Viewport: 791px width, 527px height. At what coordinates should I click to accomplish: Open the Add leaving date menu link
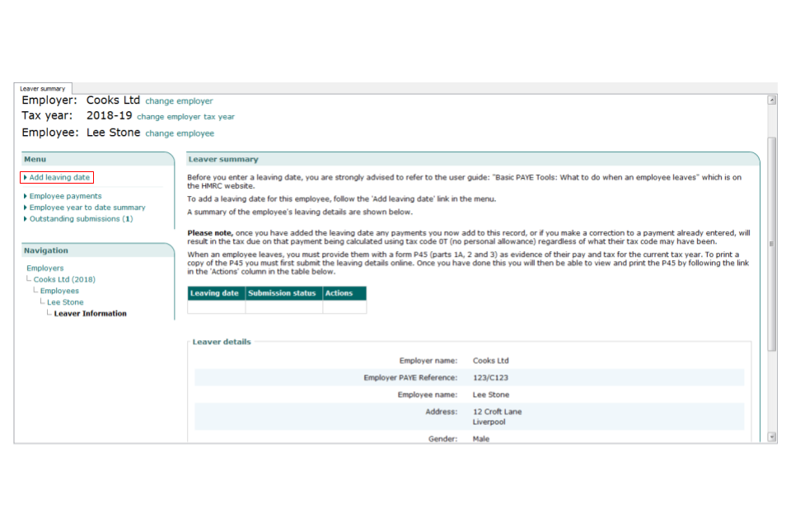point(59,178)
